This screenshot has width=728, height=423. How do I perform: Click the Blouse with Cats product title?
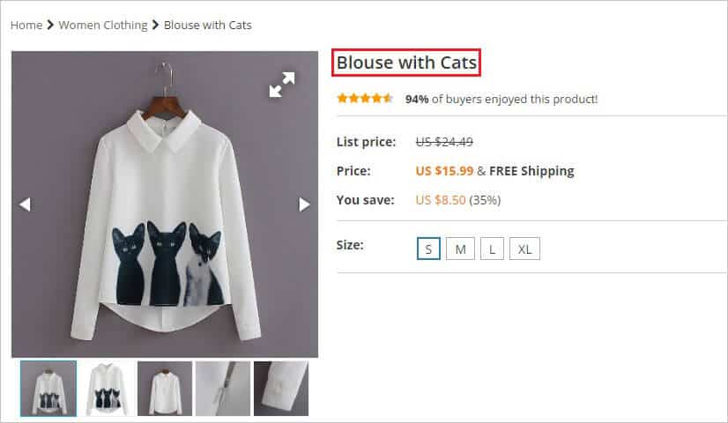[x=407, y=63]
